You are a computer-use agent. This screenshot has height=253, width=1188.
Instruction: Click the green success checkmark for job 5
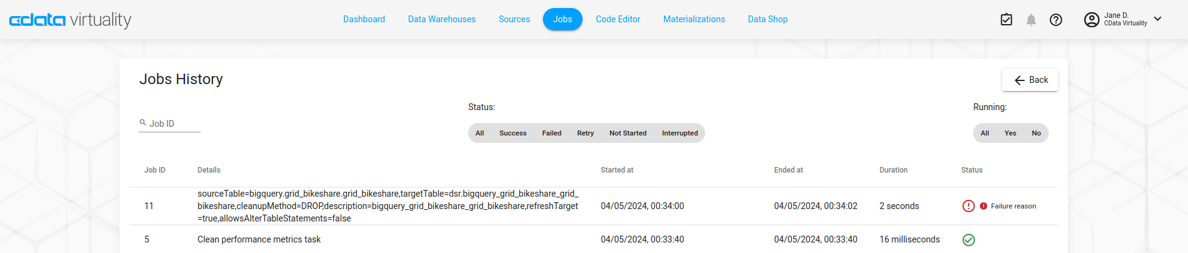pos(968,240)
